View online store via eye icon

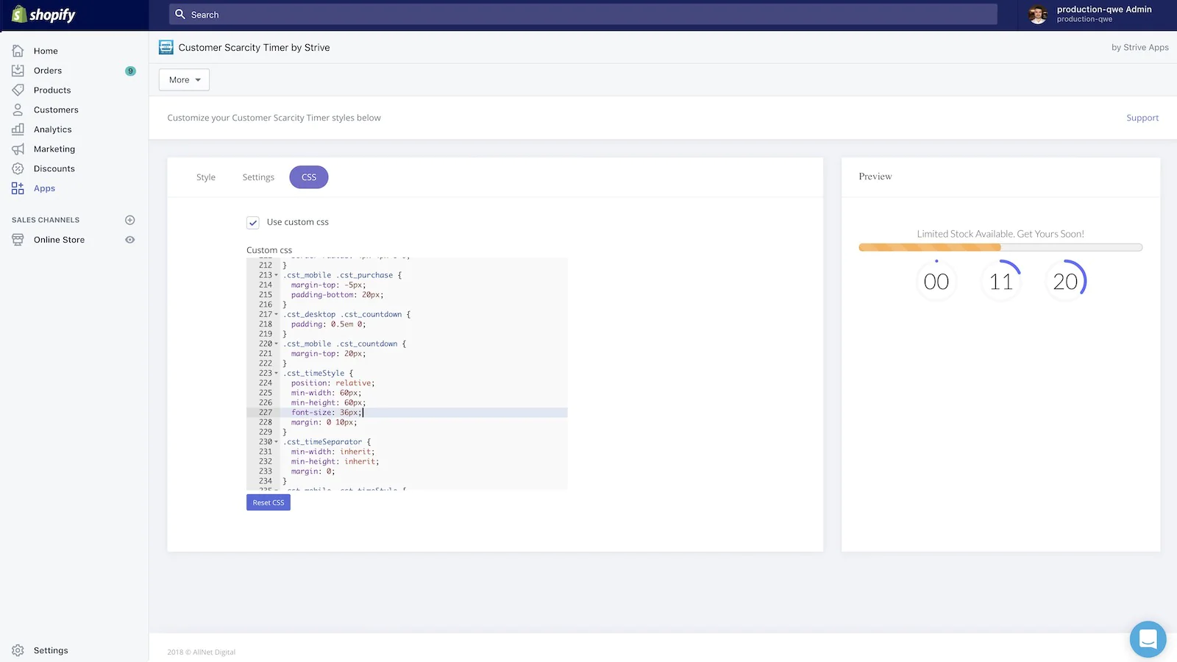point(130,240)
